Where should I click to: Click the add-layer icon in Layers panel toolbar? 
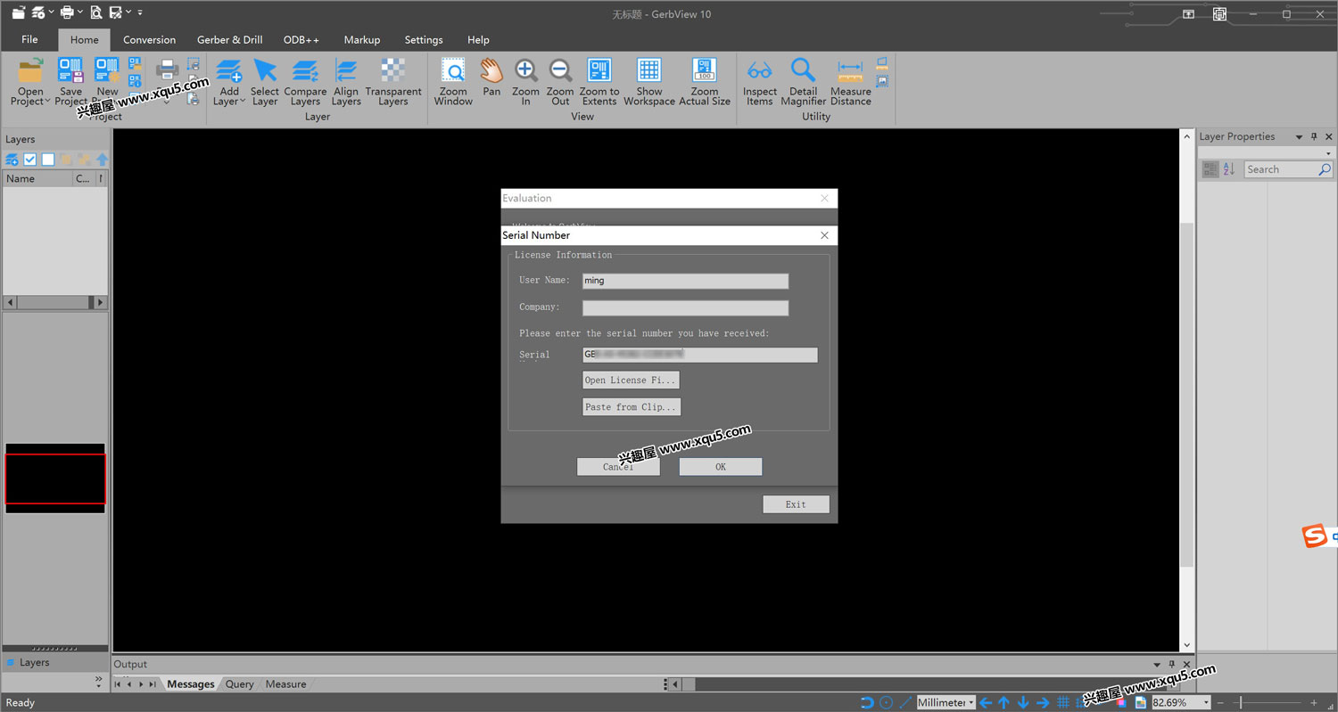12,160
